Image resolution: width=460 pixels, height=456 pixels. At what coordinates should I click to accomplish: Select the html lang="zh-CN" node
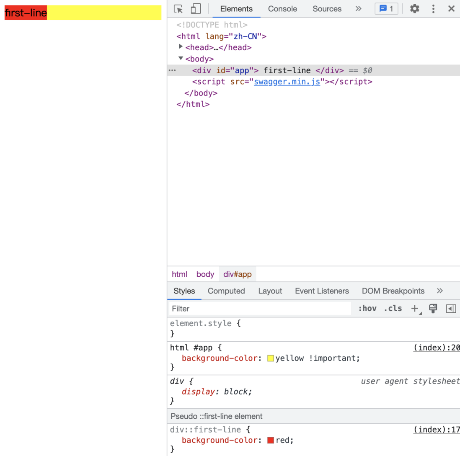point(222,36)
